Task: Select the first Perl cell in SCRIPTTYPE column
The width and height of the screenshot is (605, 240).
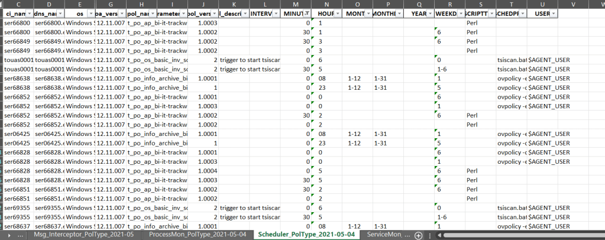Action: 472,23
